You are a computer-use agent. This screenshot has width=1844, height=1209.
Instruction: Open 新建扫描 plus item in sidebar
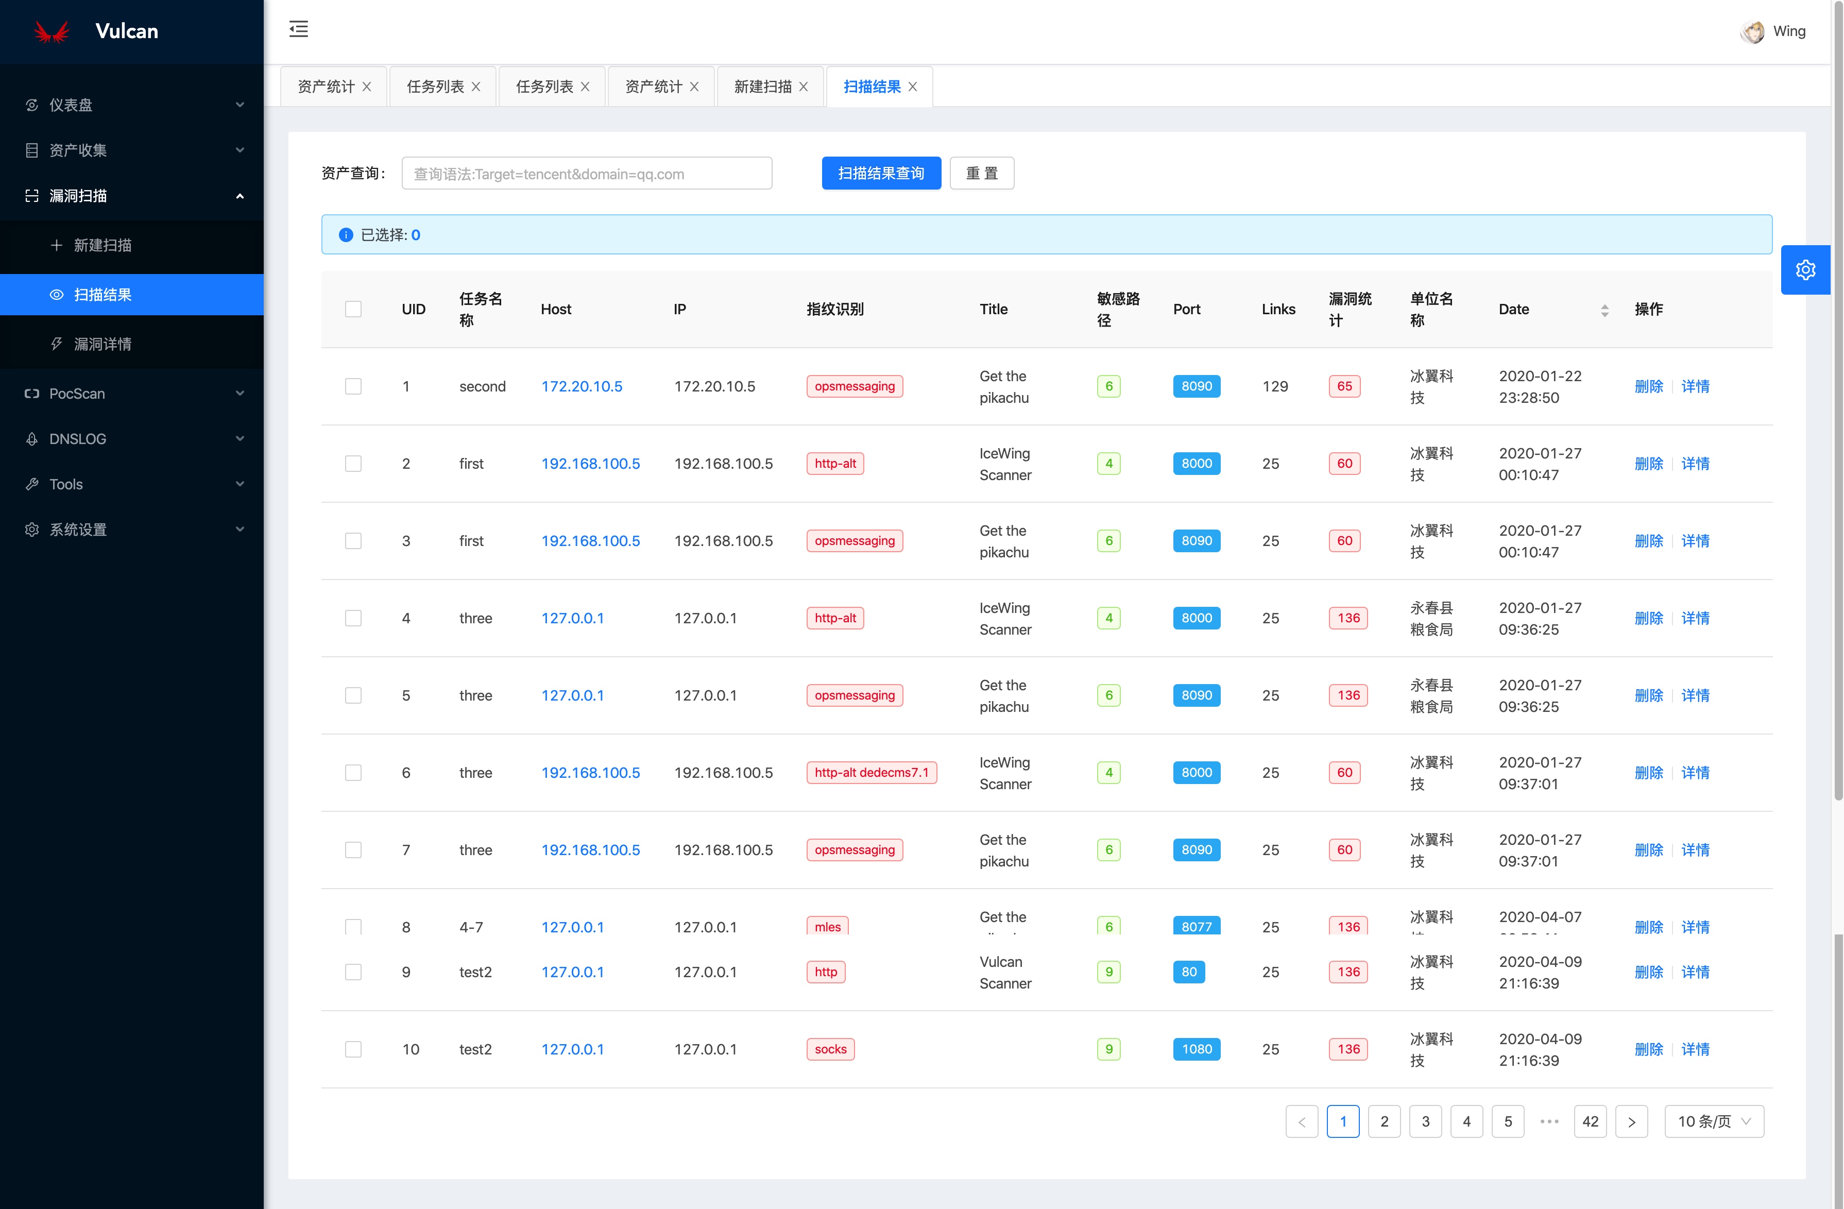coord(103,246)
